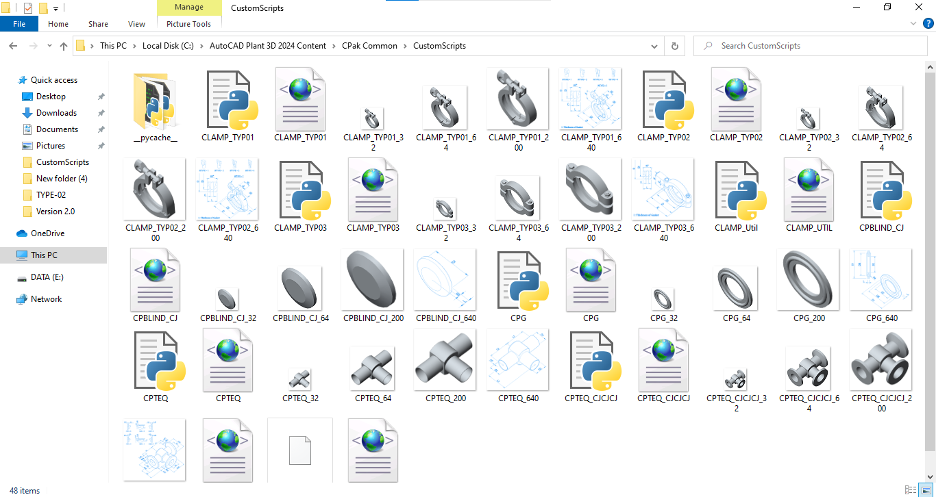Open the __pycache__ folder icon
This screenshot has height=497, width=936.
pyautogui.click(x=155, y=100)
